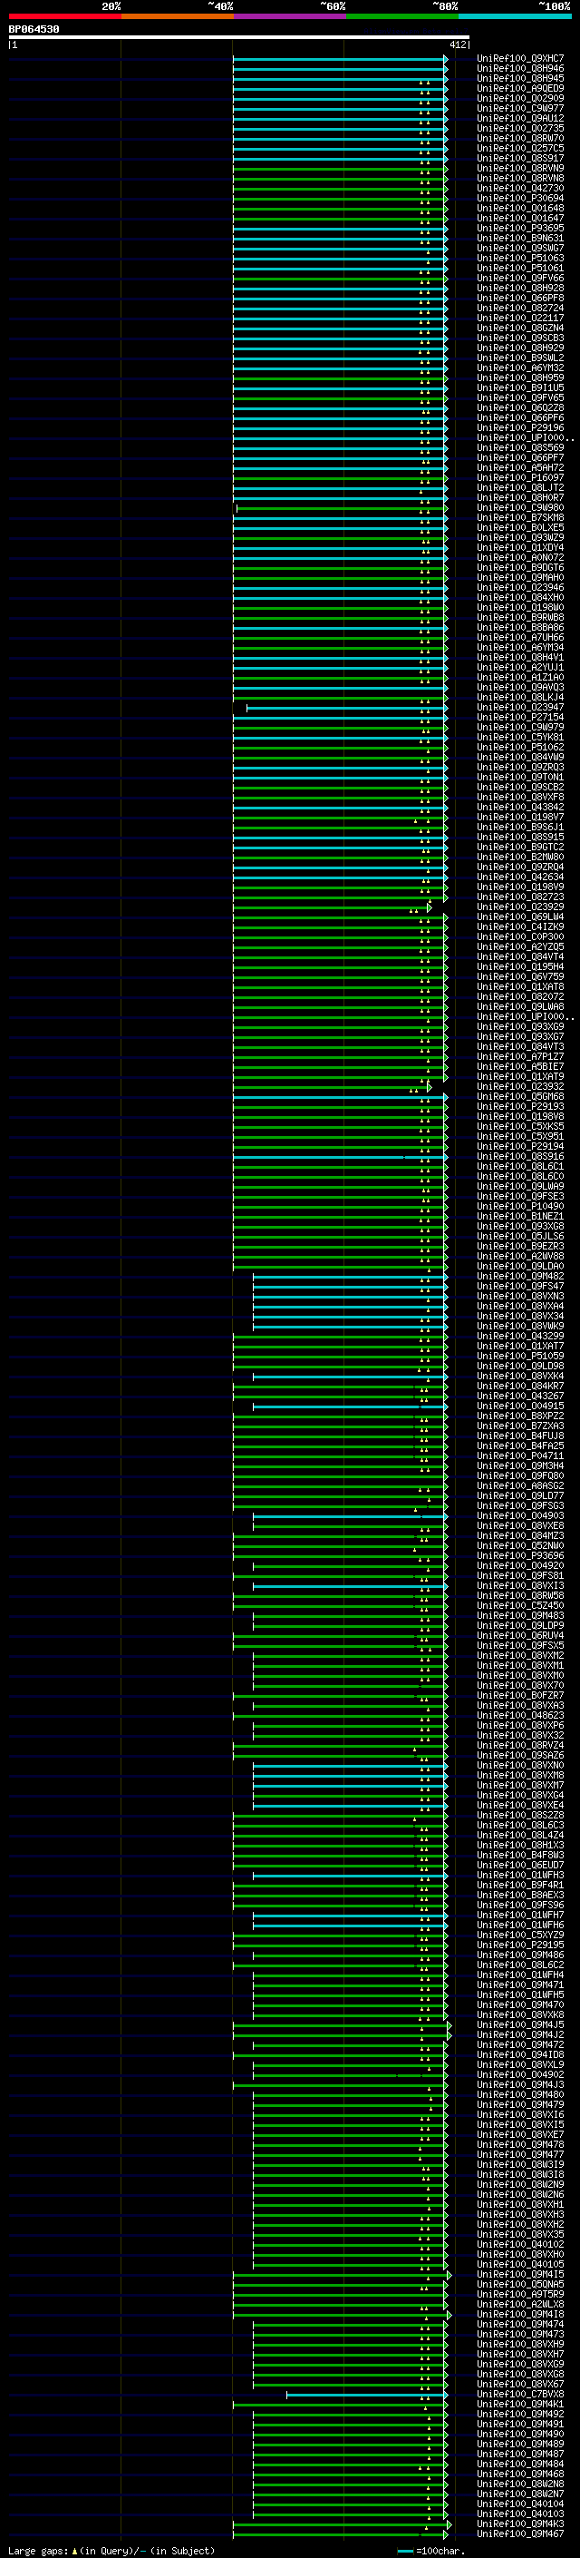Open hit UniRef100_Q02909
Viewport: 580px width, 2558px height.
pos(519,98)
